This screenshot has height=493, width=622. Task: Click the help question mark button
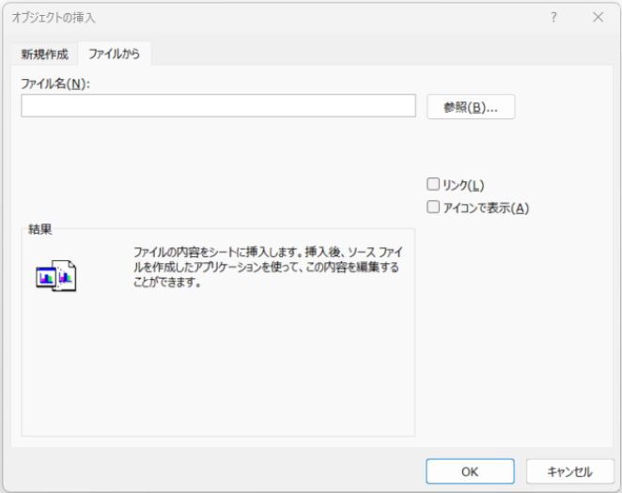(x=554, y=17)
